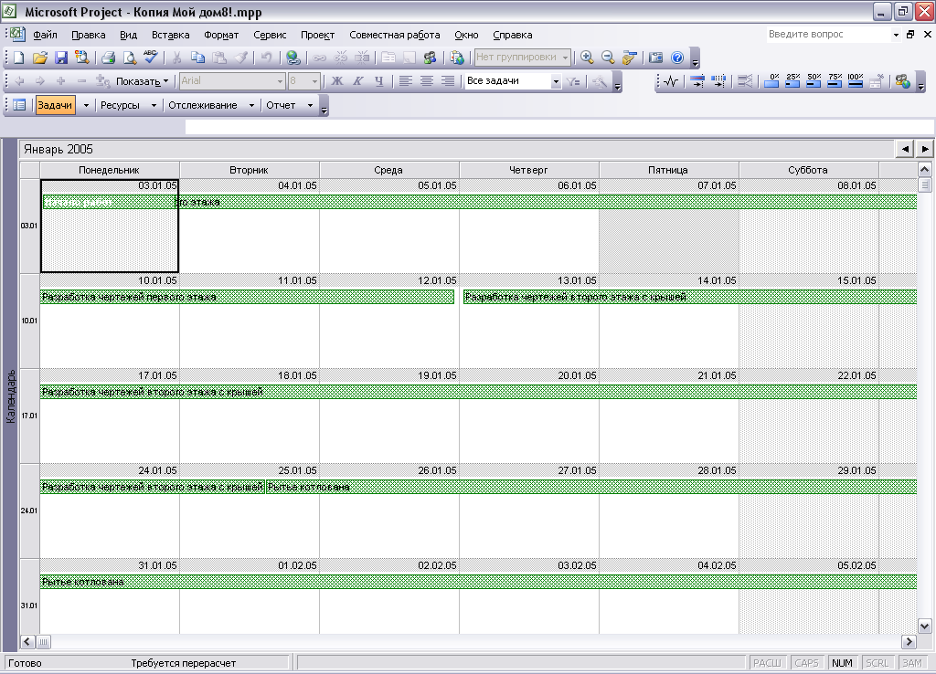Open the Проект menu
This screenshot has height=674, width=936.
coord(317,36)
